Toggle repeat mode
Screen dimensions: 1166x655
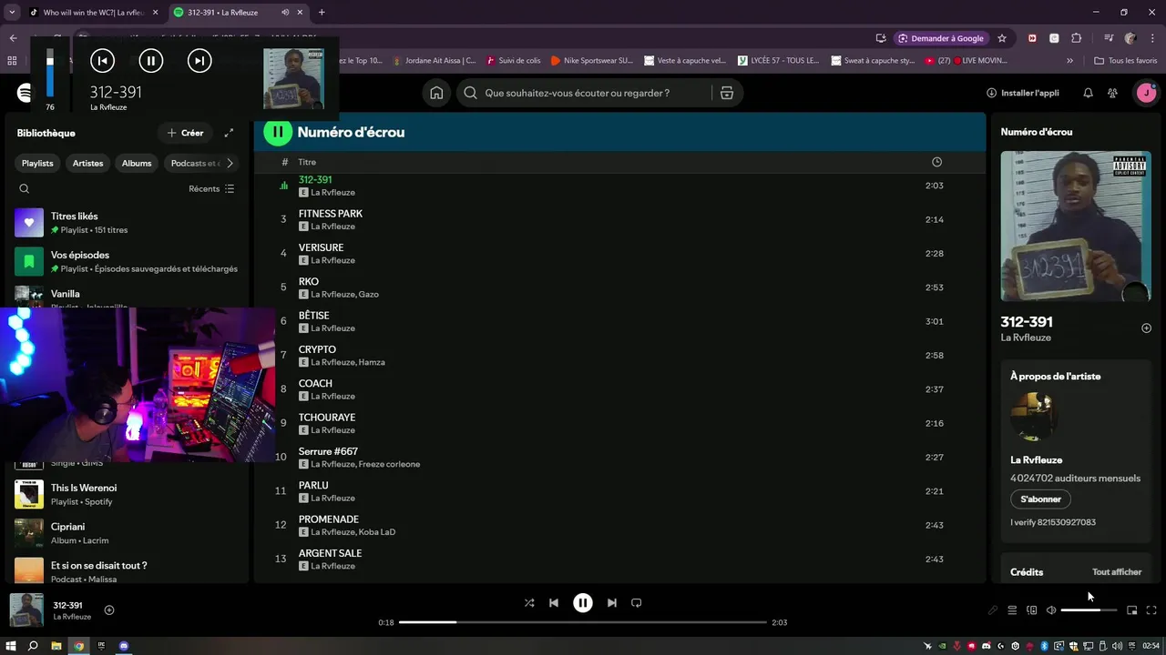pos(637,602)
